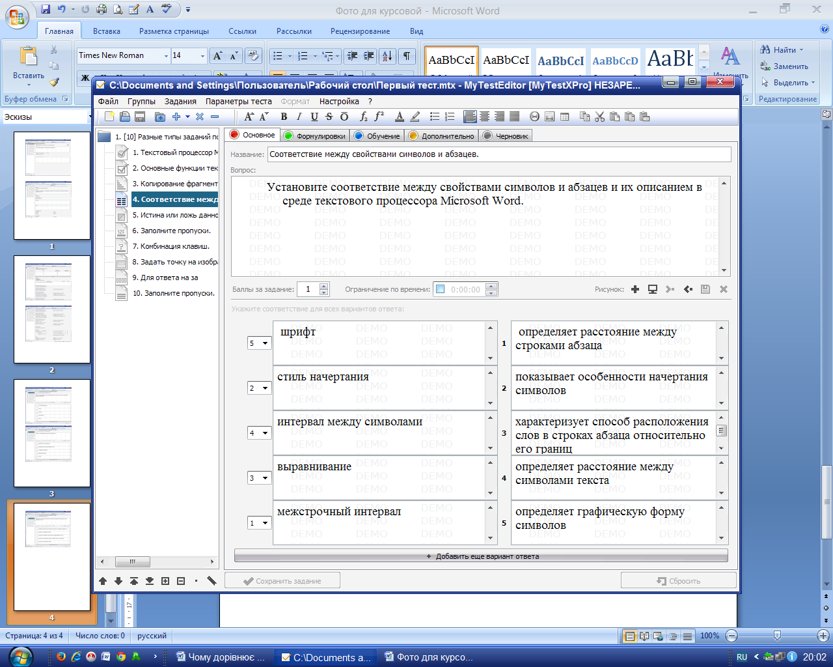This screenshot has width=833, height=667.
Task: Open Группы menu in MyTestEditor
Action: [141, 102]
